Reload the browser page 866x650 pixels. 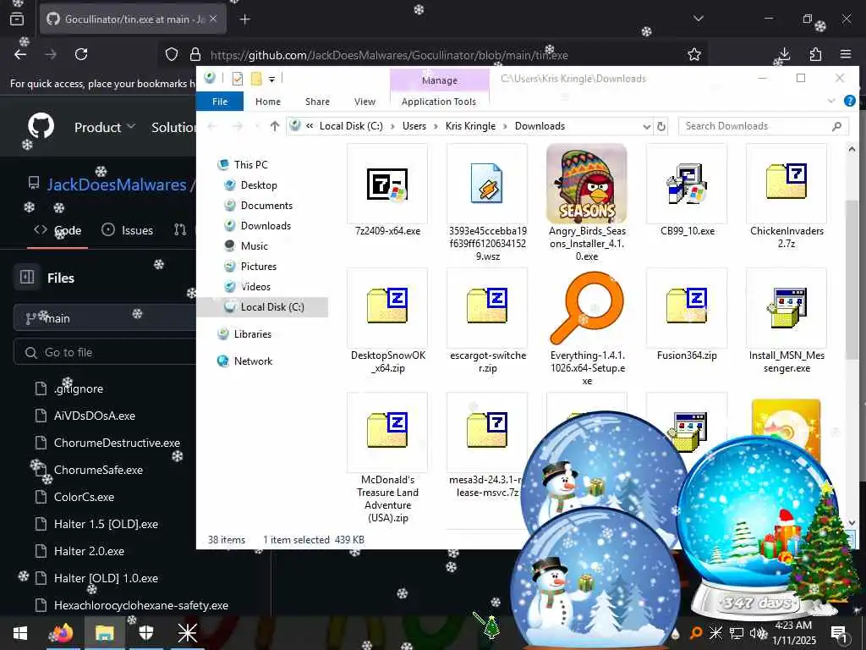click(81, 54)
